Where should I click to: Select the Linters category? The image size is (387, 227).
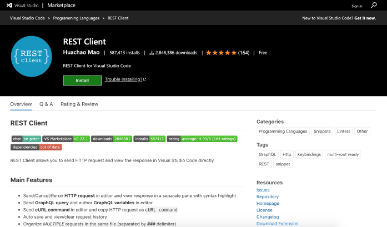344,132
